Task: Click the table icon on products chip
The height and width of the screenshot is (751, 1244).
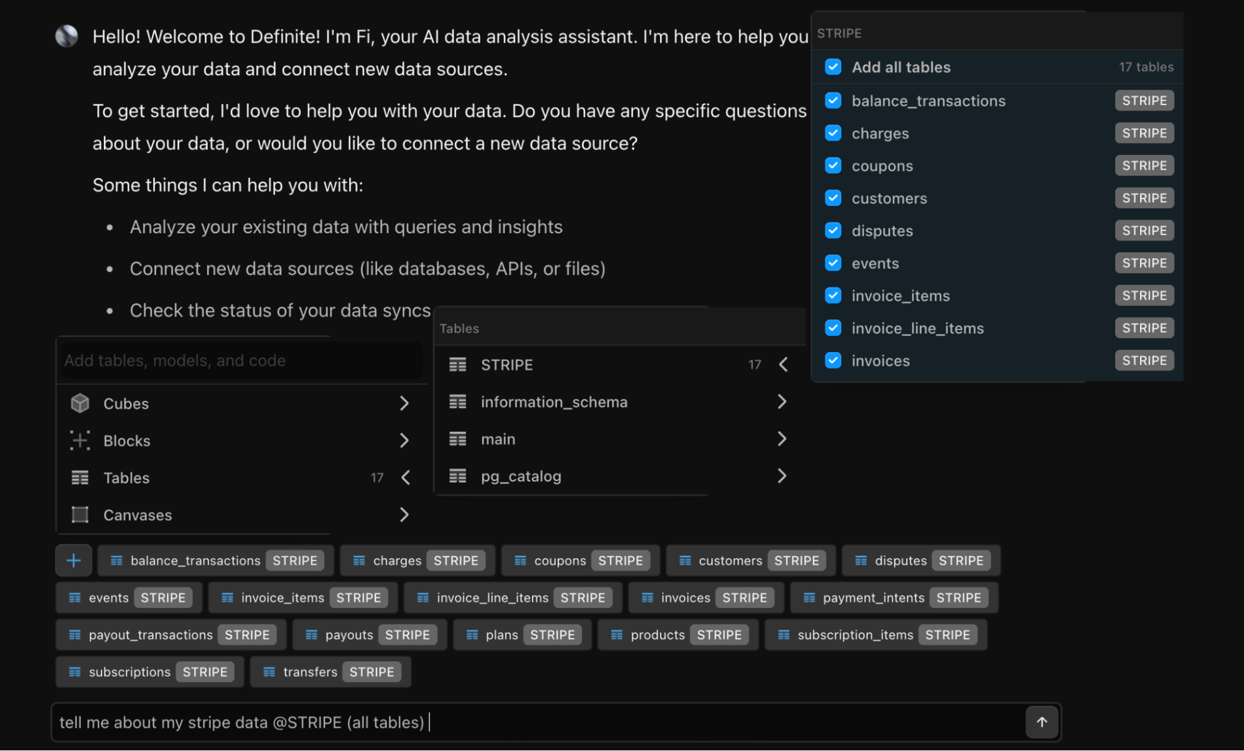Action: point(617,635)
